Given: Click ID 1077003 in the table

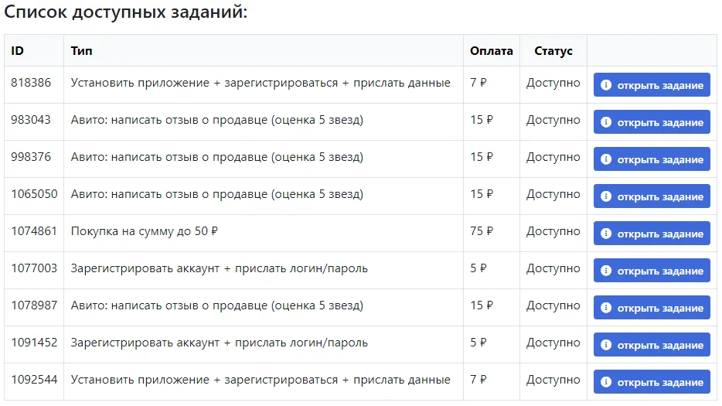Looking at the screenshot, I should (34, 268).
